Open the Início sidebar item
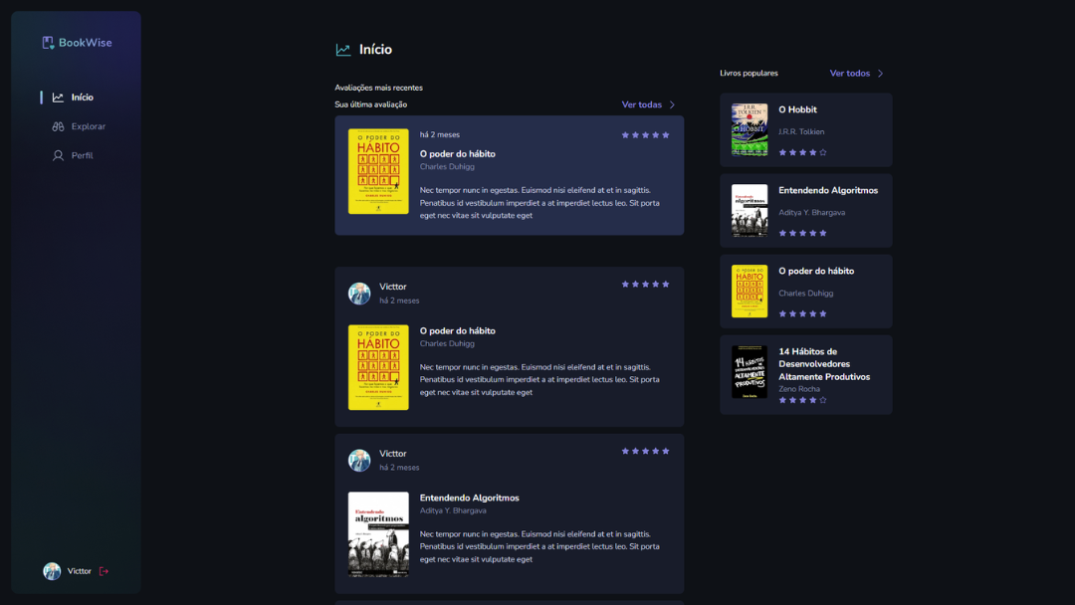This screenshot has width=1075, height=605. click(74, 98)
